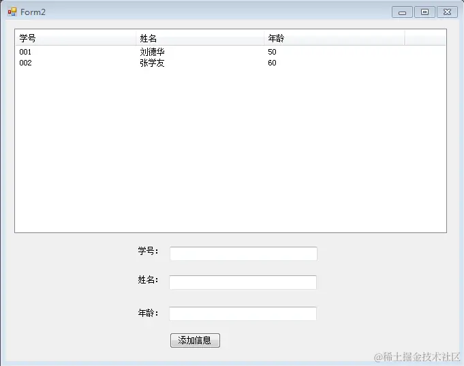Click the 年龄 column header
The height and width of the screenshot is (366, 464).
pyautogui.click(x=335, y=38)
